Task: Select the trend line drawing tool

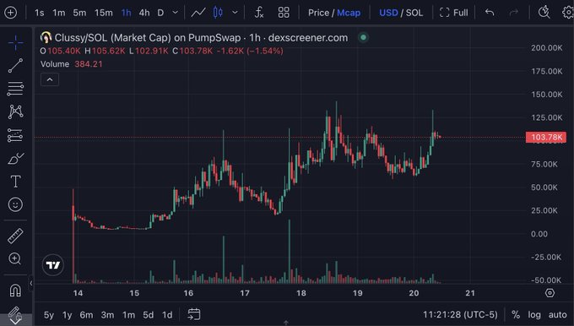Action: pos(15,66)
